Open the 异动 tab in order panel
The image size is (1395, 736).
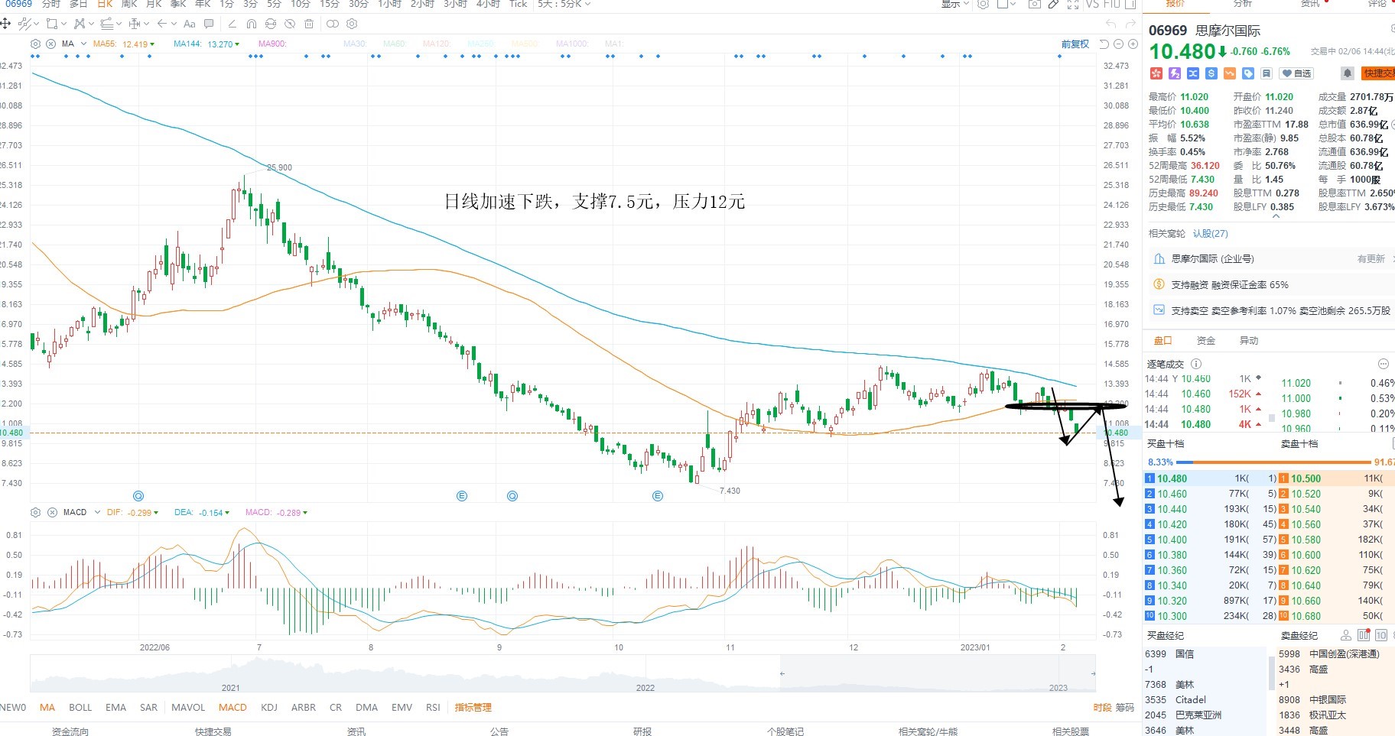pyautogui.click(x=1249, y=341)
